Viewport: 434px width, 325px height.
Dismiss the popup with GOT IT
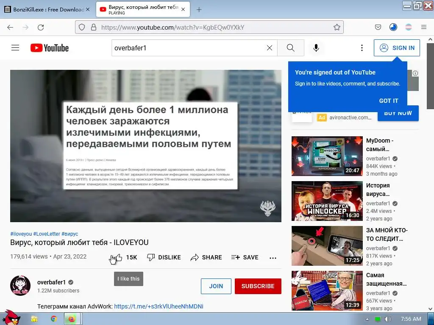click(x=388, y=101)
